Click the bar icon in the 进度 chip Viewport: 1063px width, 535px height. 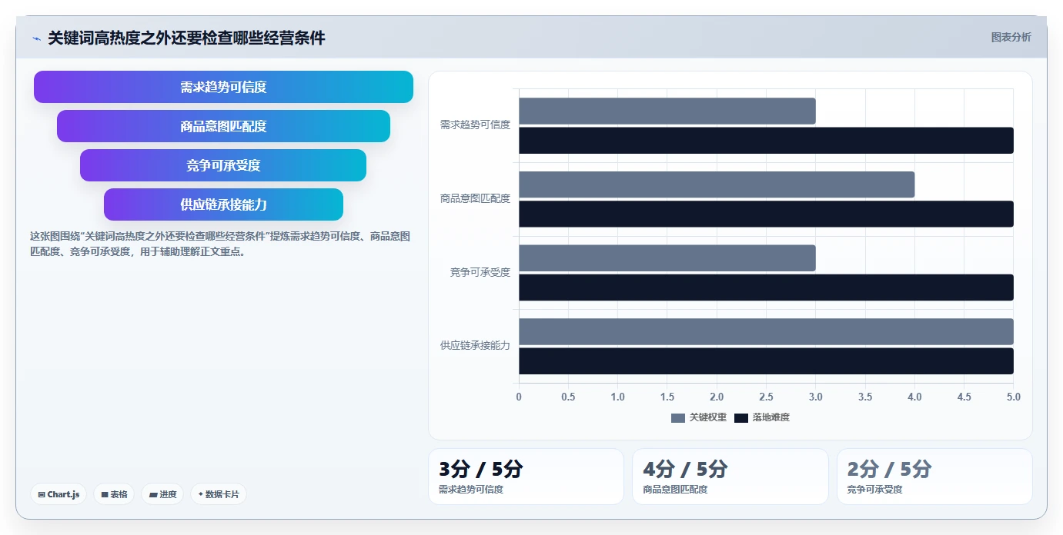coord(153,495)
